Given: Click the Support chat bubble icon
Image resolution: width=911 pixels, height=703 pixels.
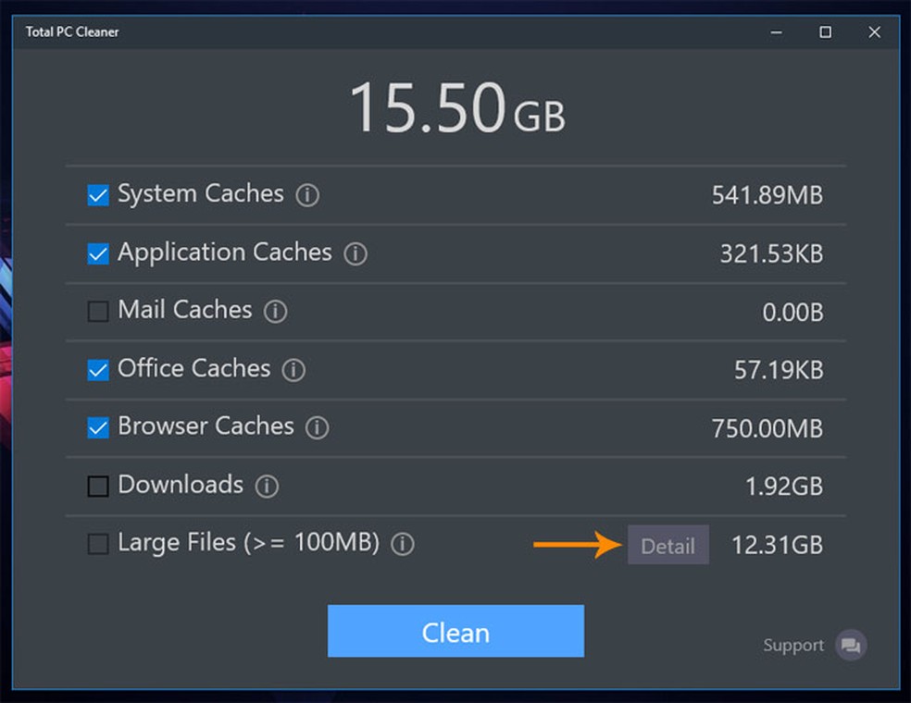Looking at the screenshot, I should (851, 646).
